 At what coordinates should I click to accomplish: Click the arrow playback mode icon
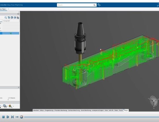point(17,117)
